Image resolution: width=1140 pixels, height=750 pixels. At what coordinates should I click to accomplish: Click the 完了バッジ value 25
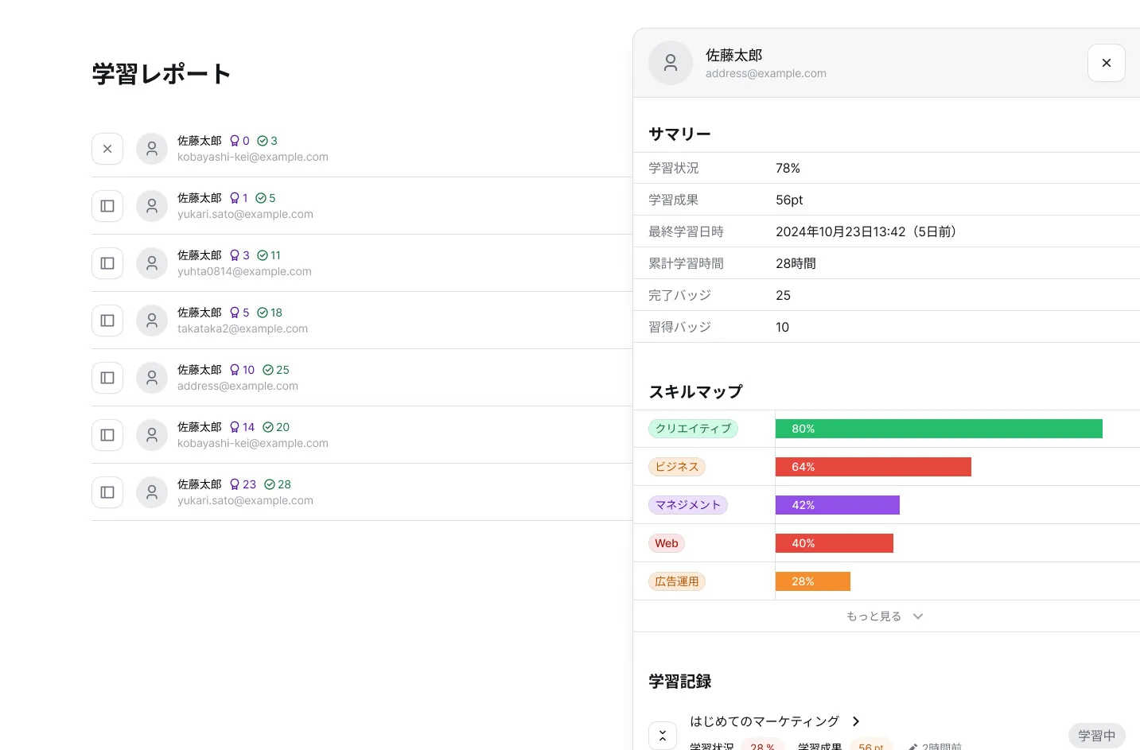tap(783, 295)
